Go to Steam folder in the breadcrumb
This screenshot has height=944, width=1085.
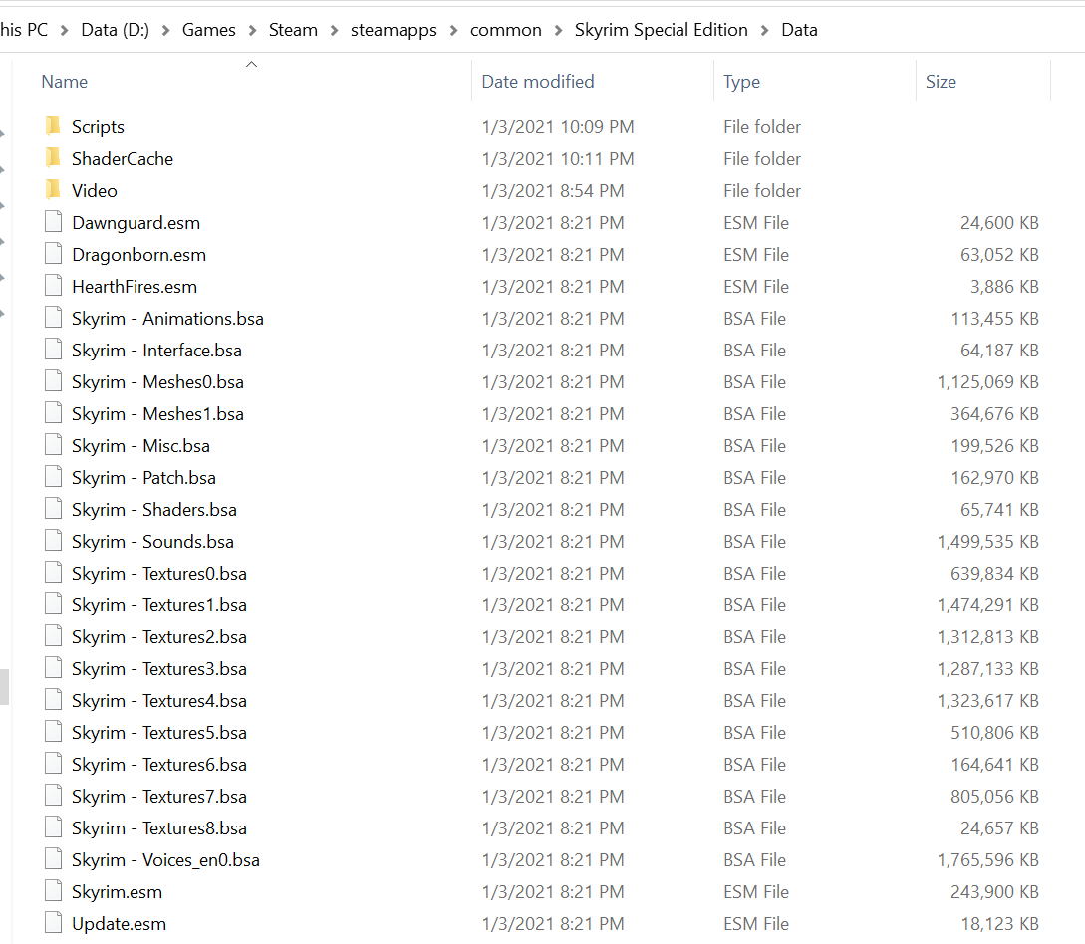(293, 30)
